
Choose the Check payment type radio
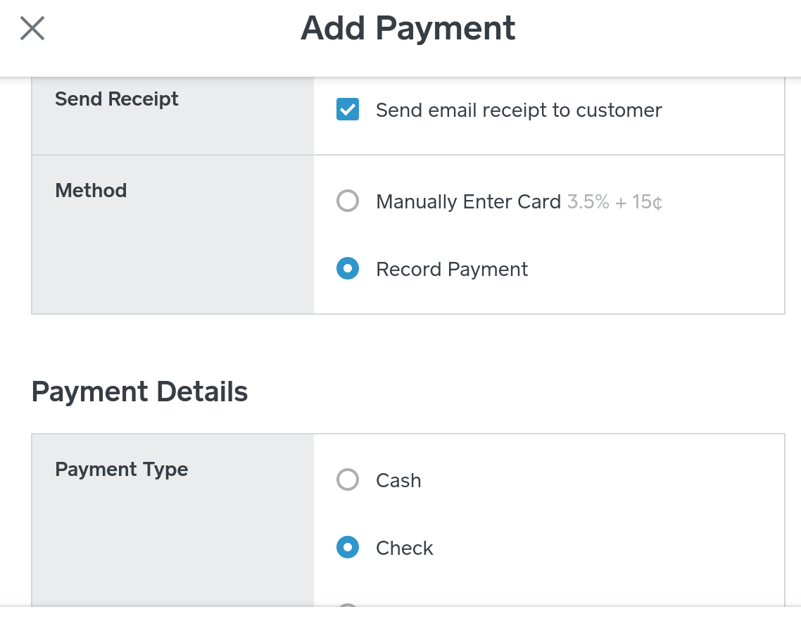tap(348, 548)
